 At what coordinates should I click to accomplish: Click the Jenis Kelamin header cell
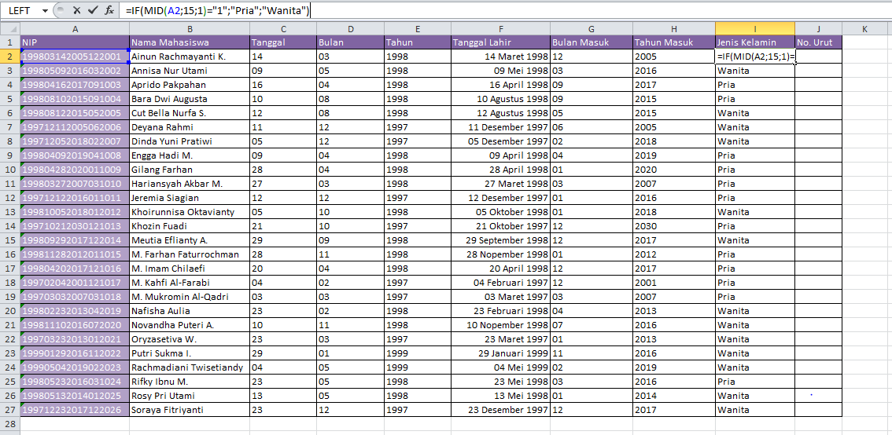(755, 42)
